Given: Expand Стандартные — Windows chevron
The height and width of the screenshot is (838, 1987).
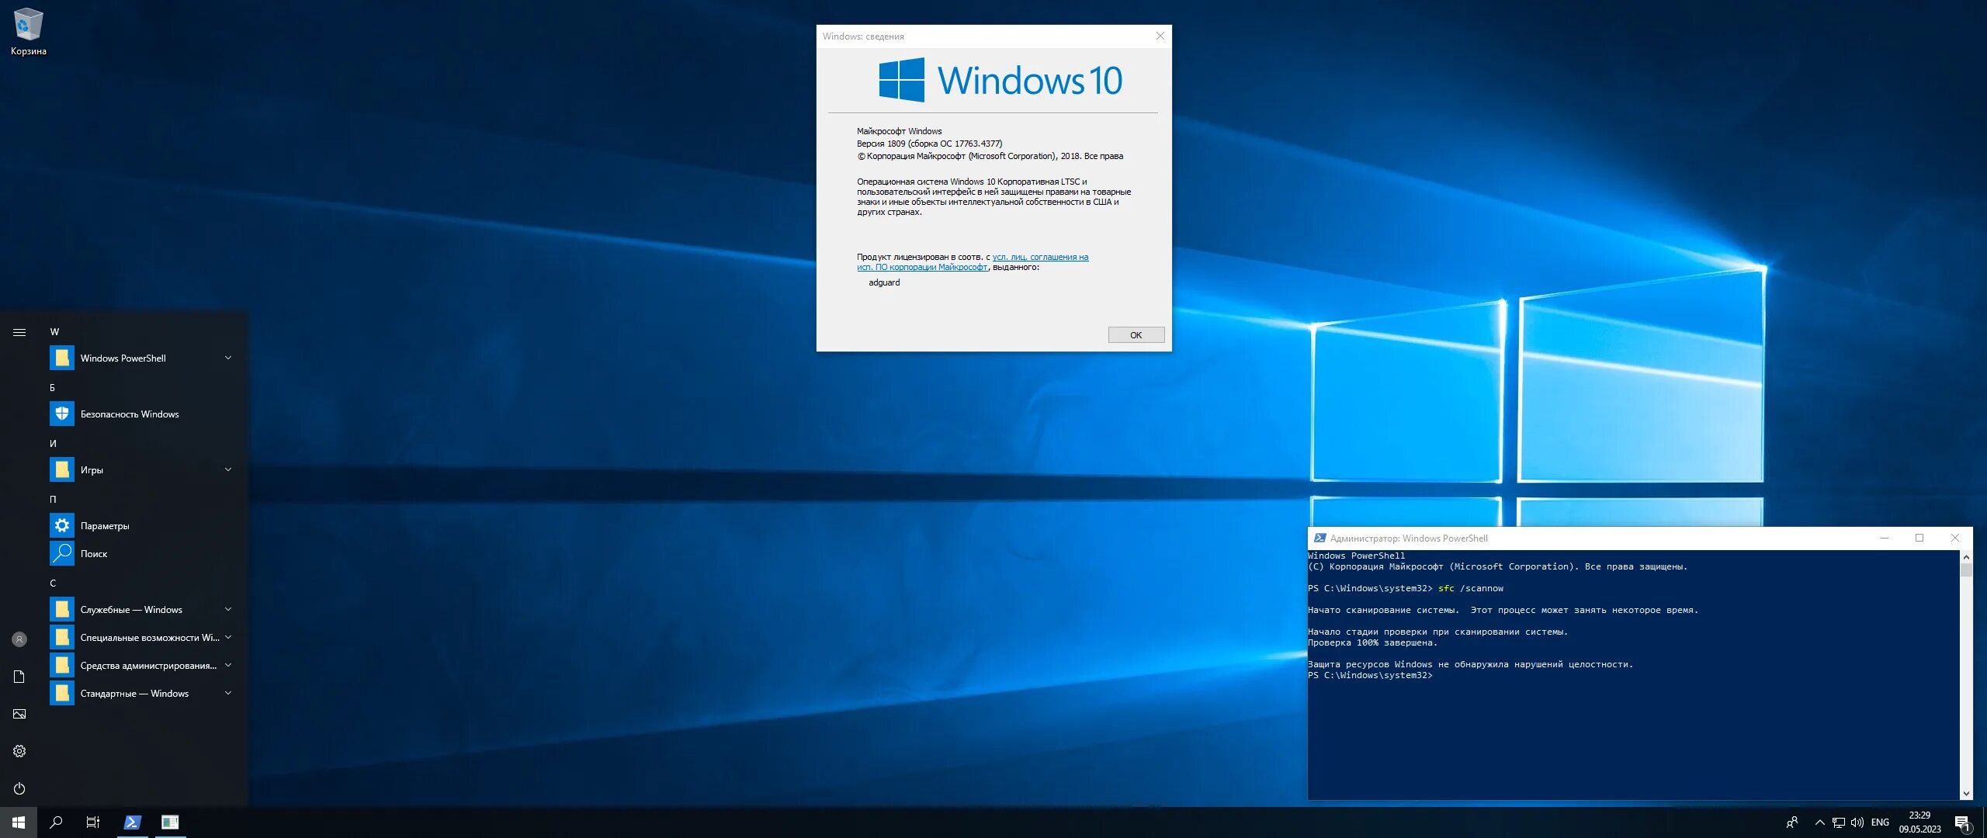Looking at the screenshot, I should point(228,693).
